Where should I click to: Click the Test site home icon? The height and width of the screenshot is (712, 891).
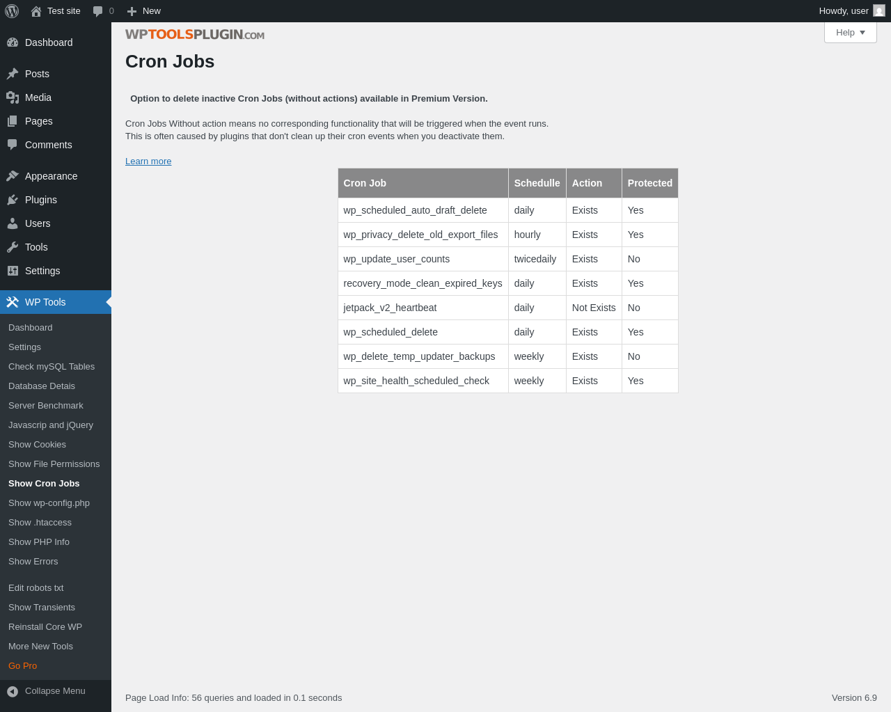(36, 11)
